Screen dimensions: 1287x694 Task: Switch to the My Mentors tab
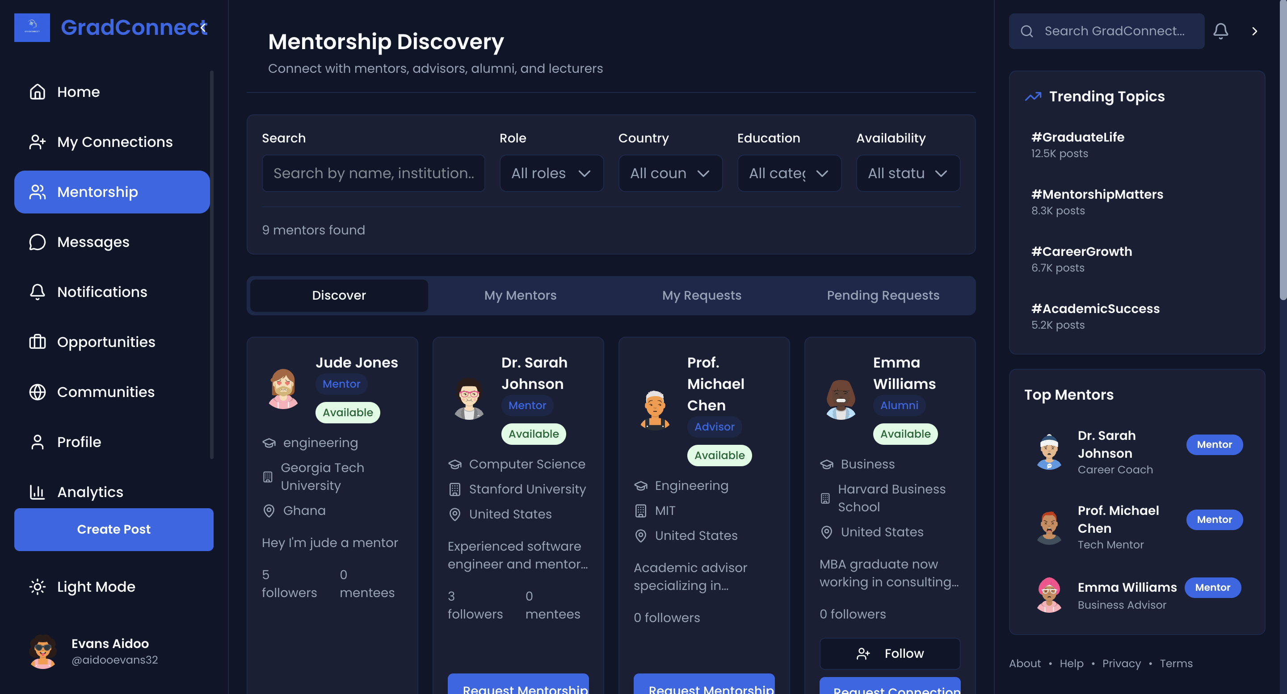tap(520, 295)
